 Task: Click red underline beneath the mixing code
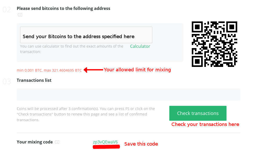[x=106, y=147]
